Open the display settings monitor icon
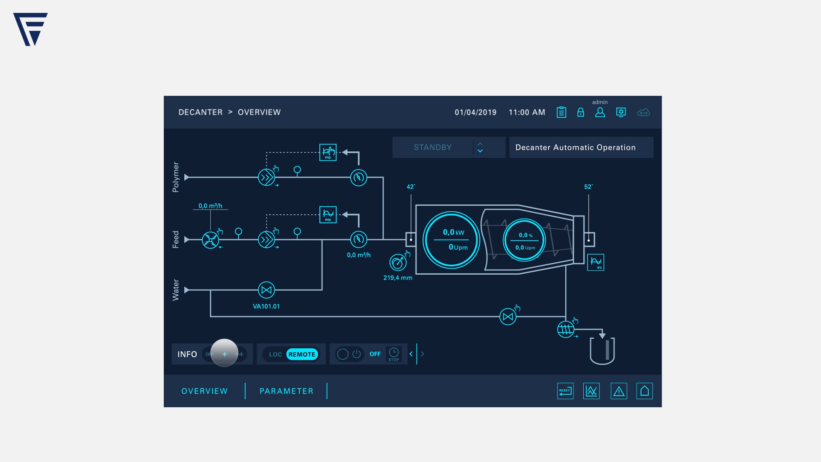This screenshot has width=821, height=462. pyautogui.click(x=621, y=112)
